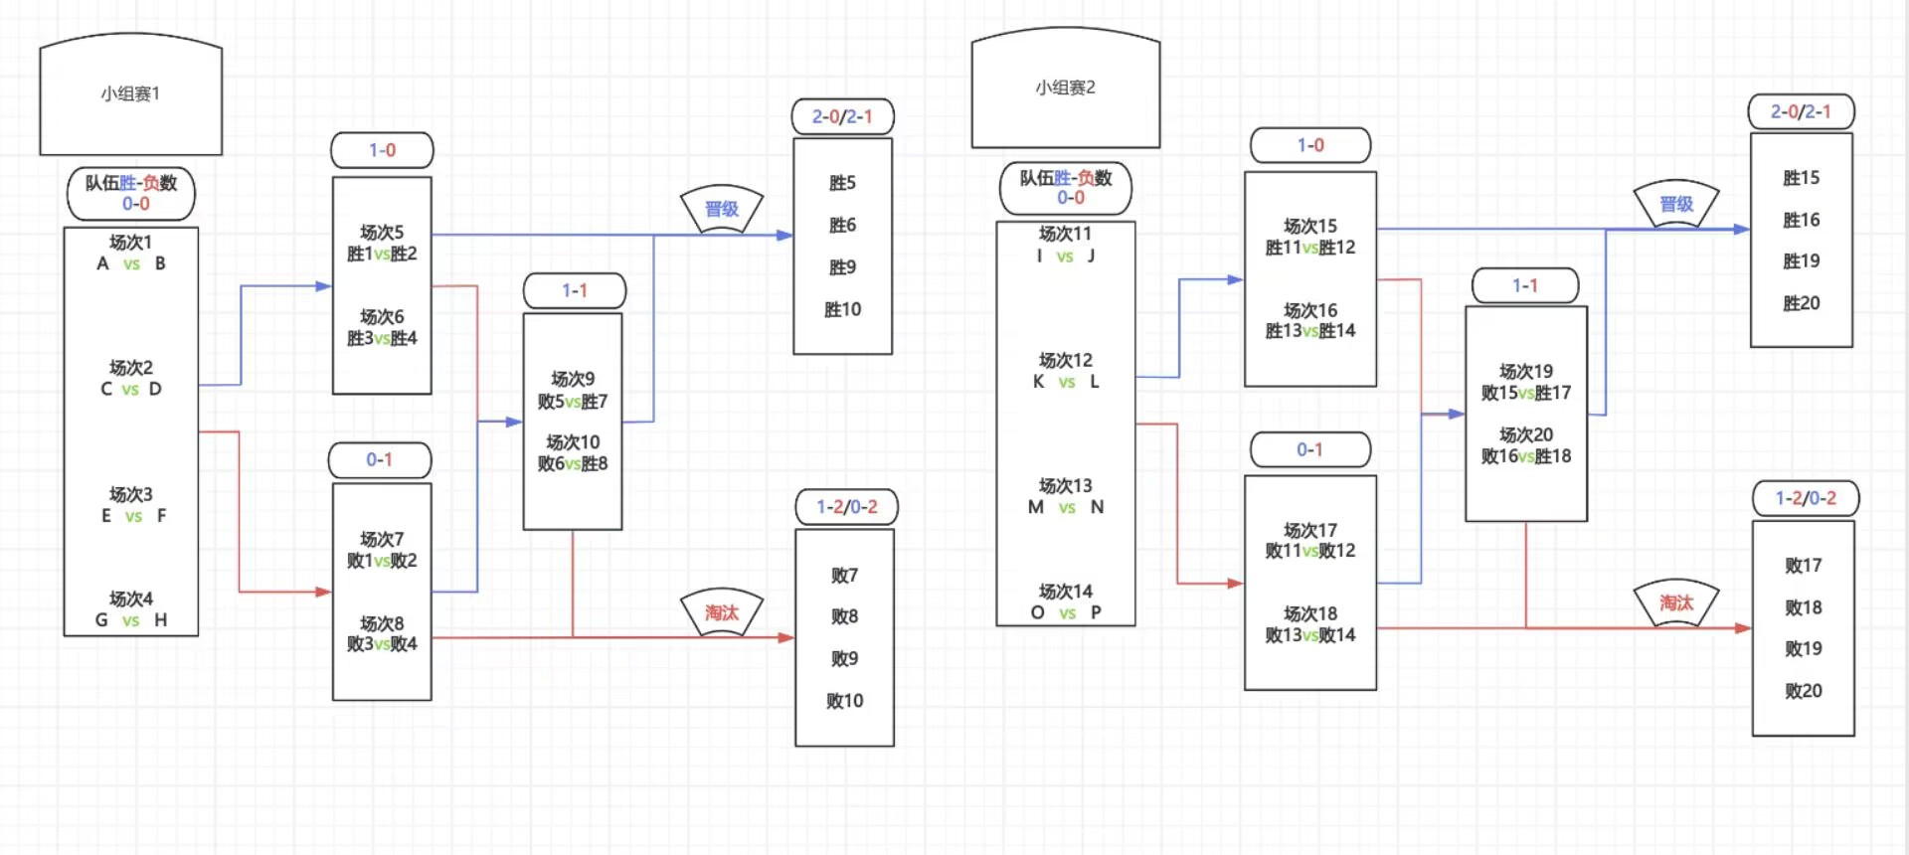Select the 胜20 entry
The height and width of the screenshot is (855, 1909).
(x=1801, y=303)
